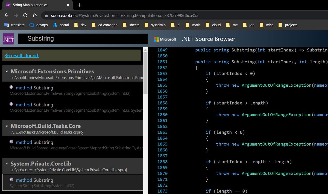Open the devops bookmark
Viewport: 328px width, 194px height.
click(39, 25)
